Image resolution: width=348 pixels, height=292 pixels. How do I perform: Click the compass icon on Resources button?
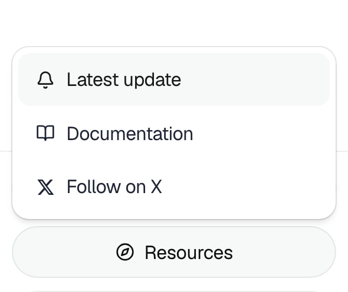(x=125, y=252)
